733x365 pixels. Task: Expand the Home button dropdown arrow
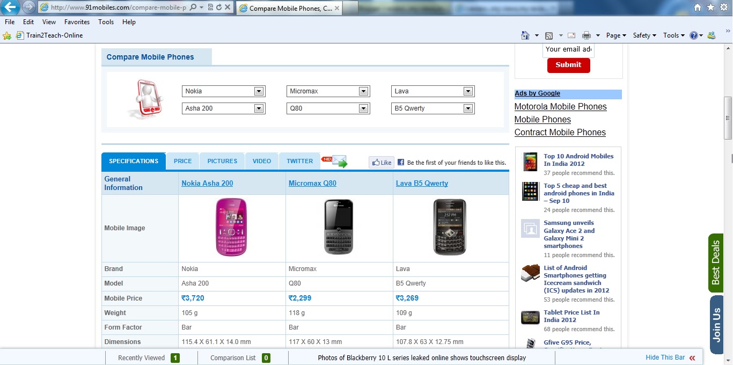(x=537, y=35)
